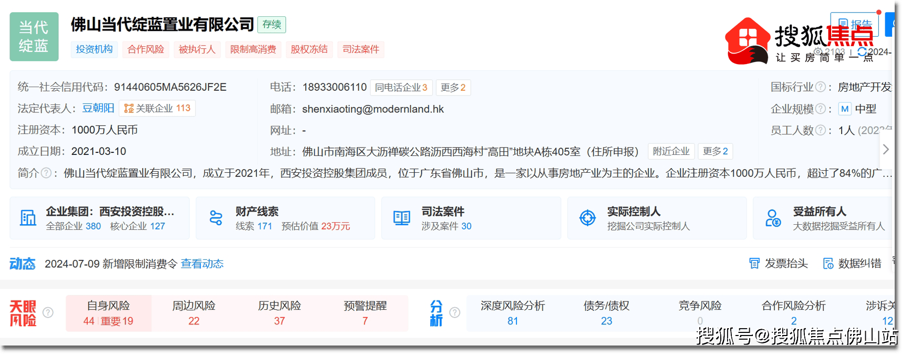This screenshot has width=922, height=356.
Task: Click the red 司法案件 tag
Action: 361,49
